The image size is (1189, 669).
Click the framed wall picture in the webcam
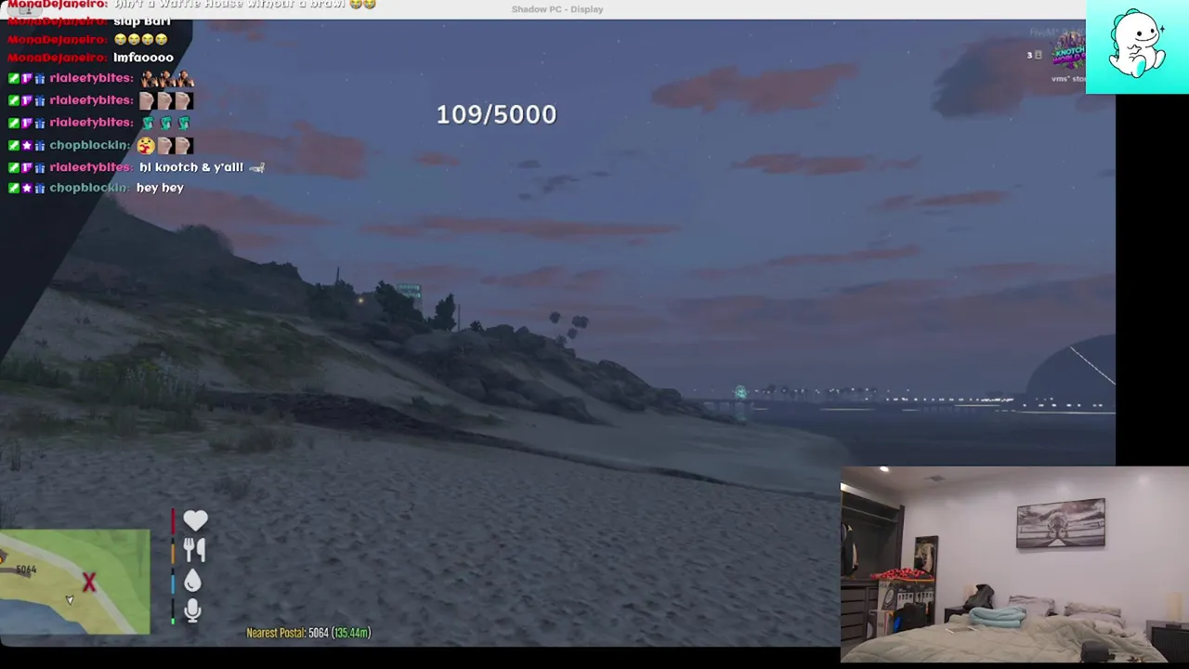1061,523
